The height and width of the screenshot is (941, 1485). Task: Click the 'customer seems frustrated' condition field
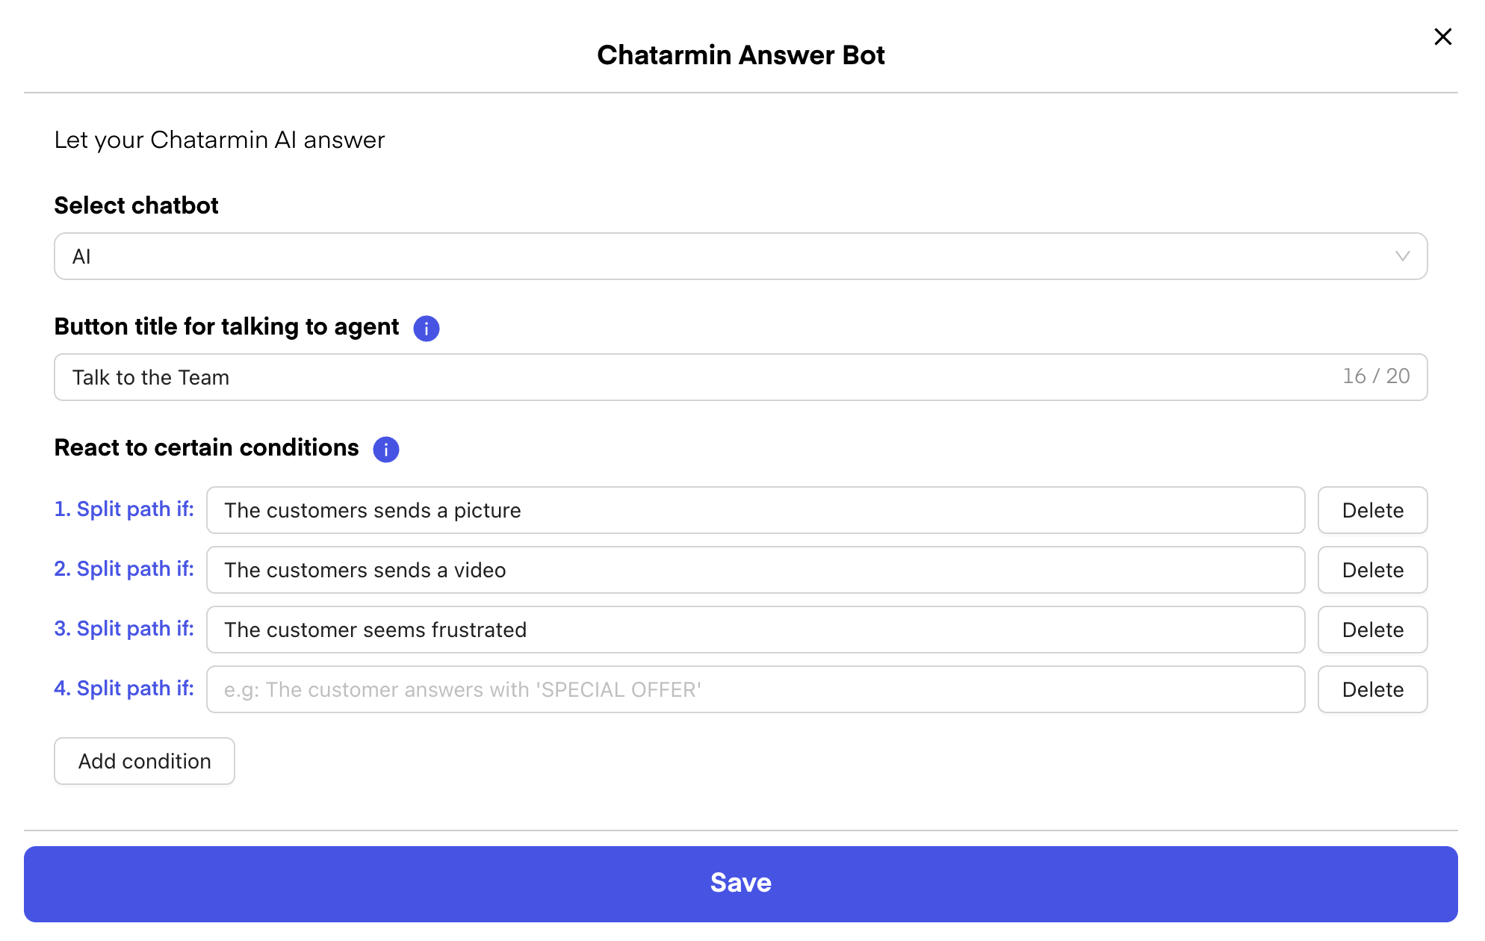[x=754, y=630]
